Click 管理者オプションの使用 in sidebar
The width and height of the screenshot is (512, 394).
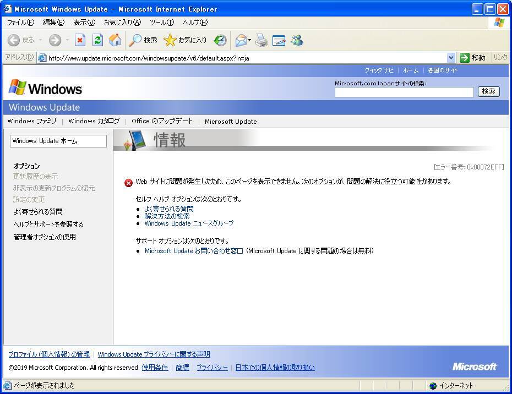(x=45, y=237)
